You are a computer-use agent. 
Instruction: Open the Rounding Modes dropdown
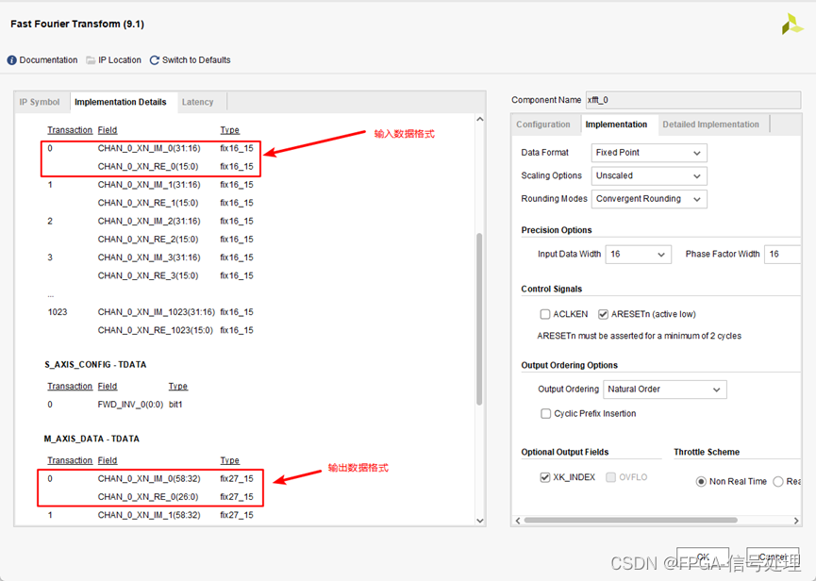click(x=649, y=199)
